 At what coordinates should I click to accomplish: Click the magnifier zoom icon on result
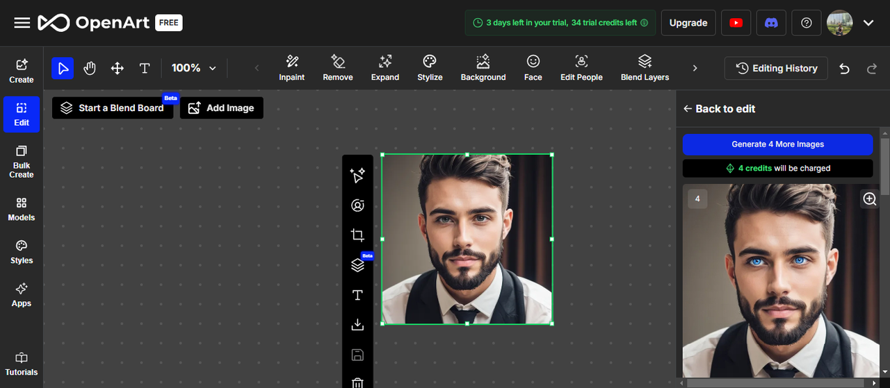tap(869, 199)
